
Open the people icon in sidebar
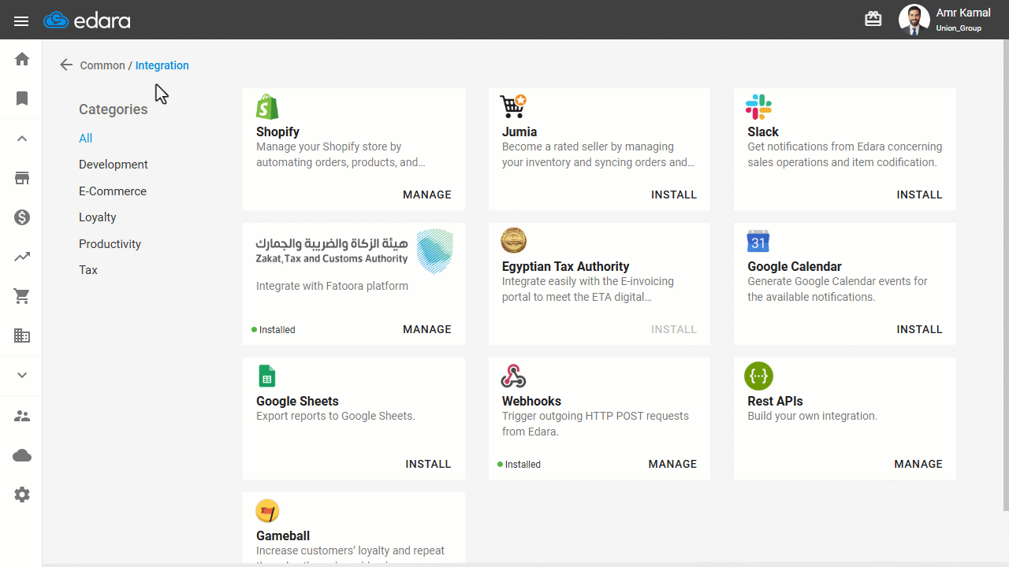tap(22, 416)
